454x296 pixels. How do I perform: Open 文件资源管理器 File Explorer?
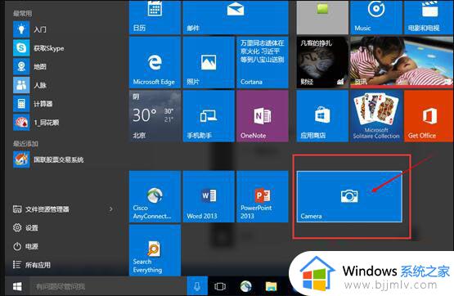tap(41, 209)
